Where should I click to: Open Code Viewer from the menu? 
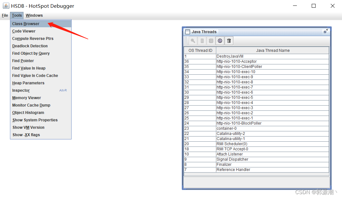[41, 31]
